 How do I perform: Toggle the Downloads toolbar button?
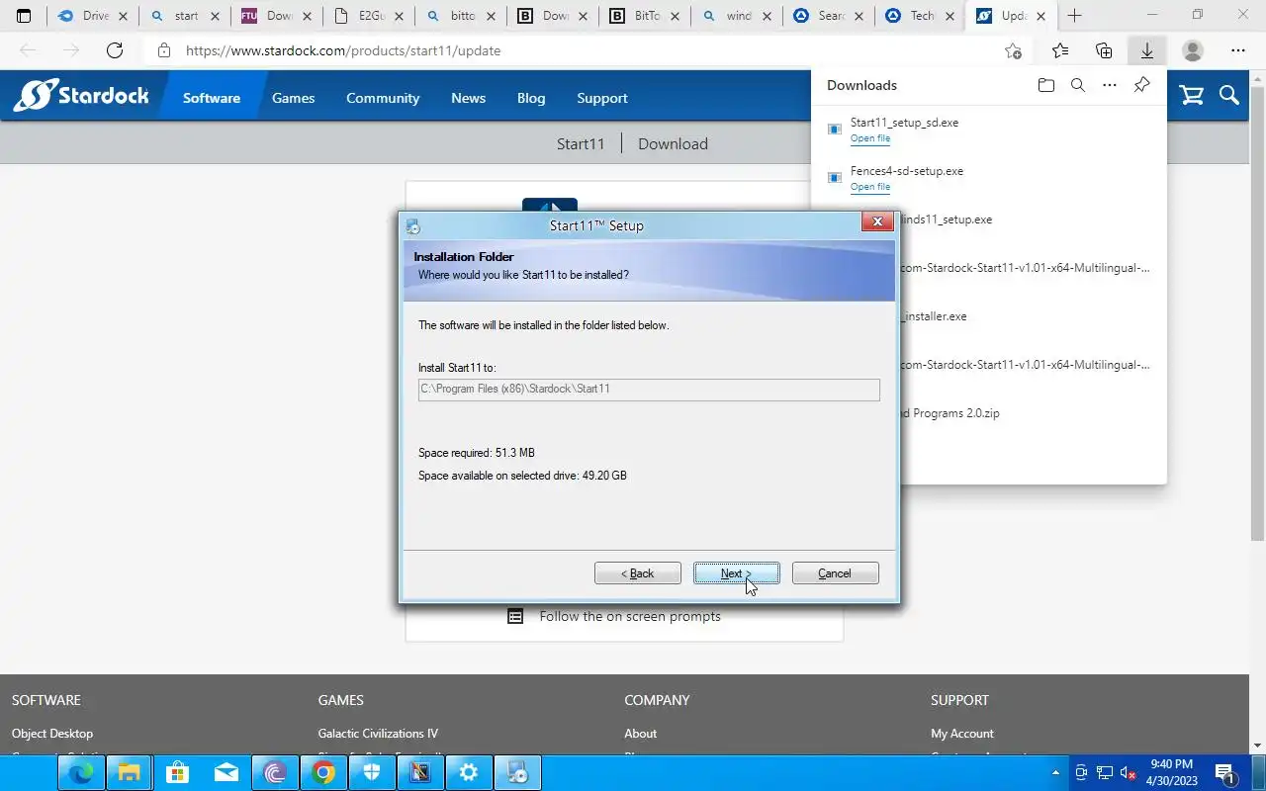click(x=1147, y=50)
